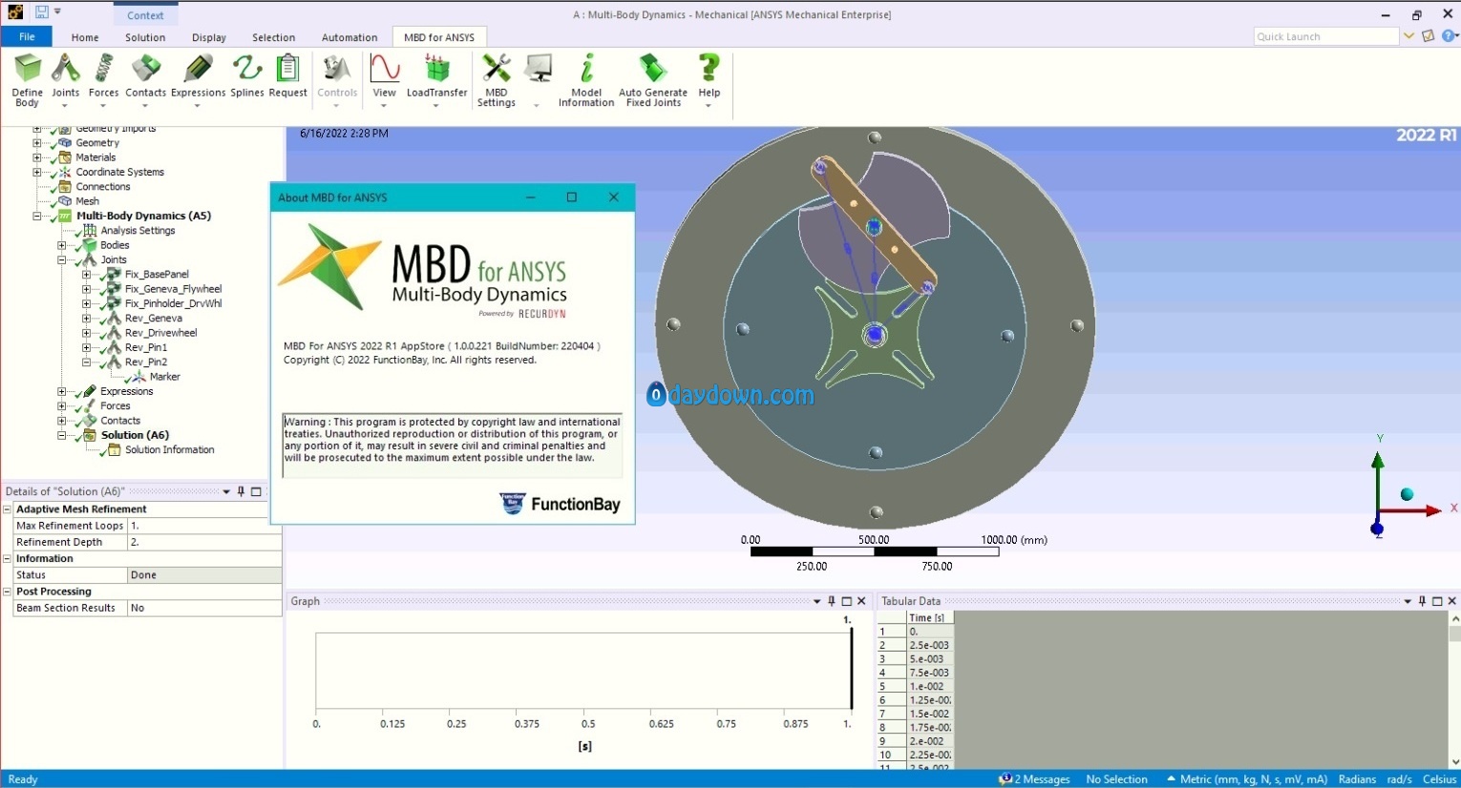Open the Display ribbon tab
This screenshot has height=788, width=1461.
[209, 37]
